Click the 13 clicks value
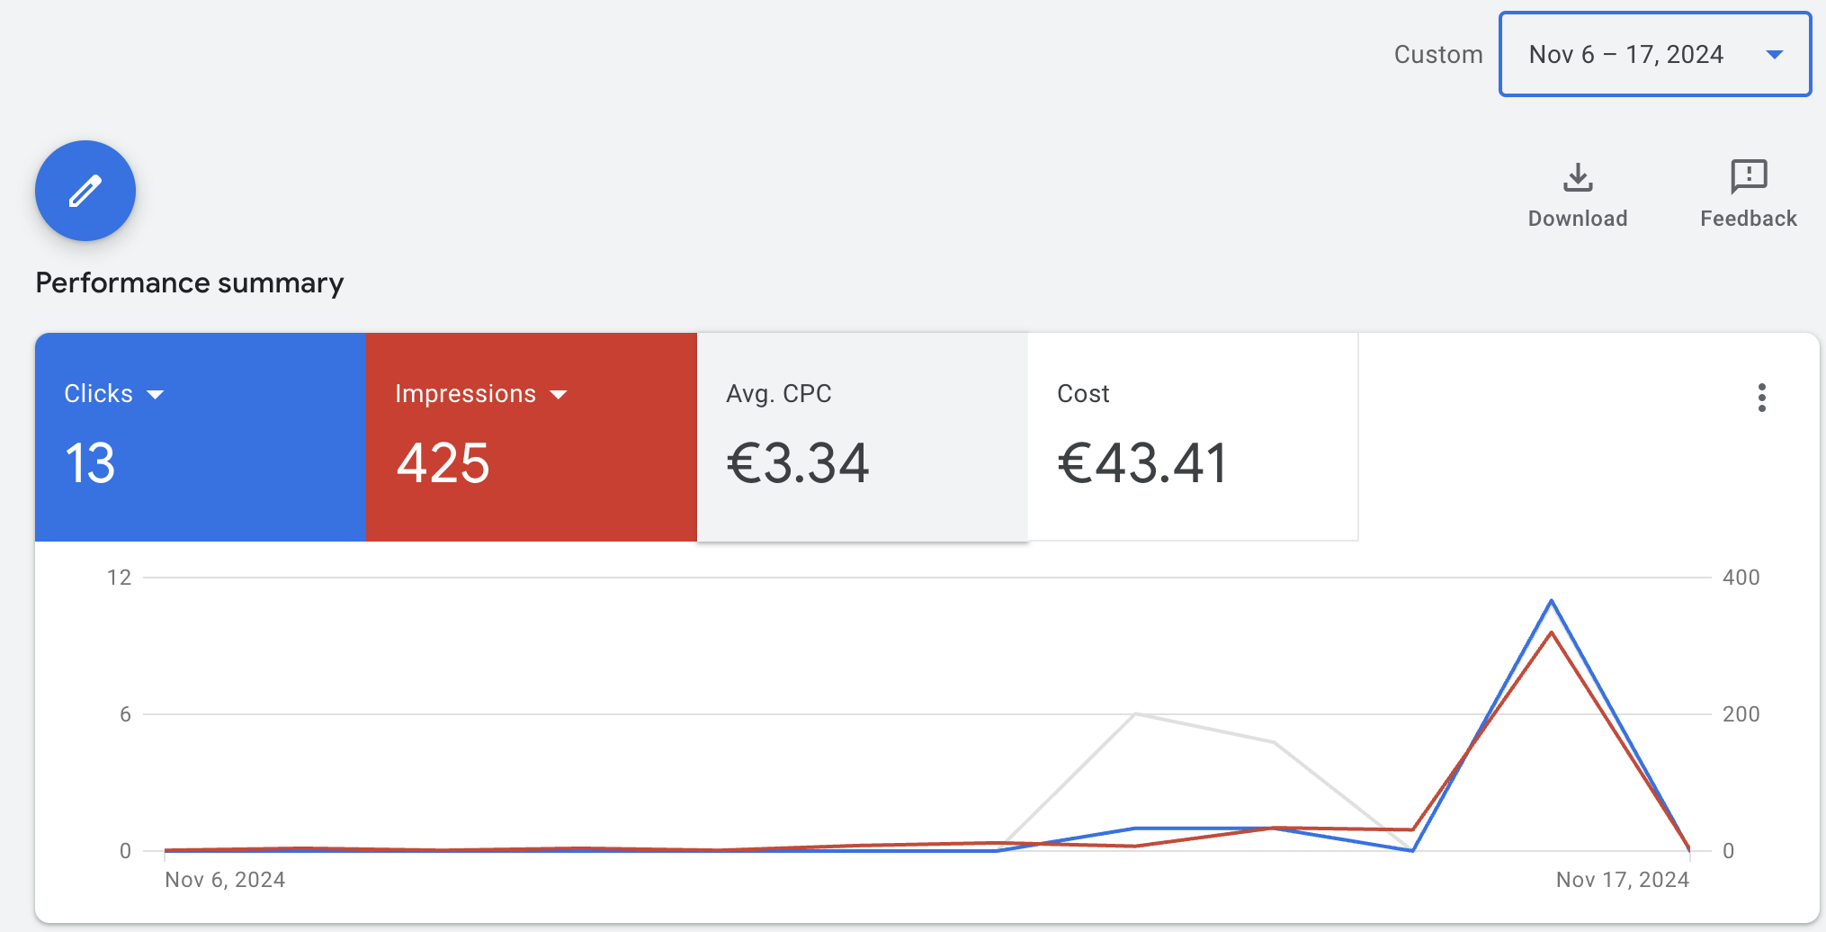1826x932 pixels. point(90,463)
